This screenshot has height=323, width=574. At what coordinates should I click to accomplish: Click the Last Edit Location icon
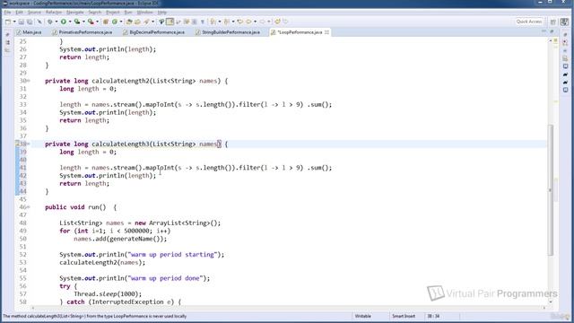coord(240,22)
